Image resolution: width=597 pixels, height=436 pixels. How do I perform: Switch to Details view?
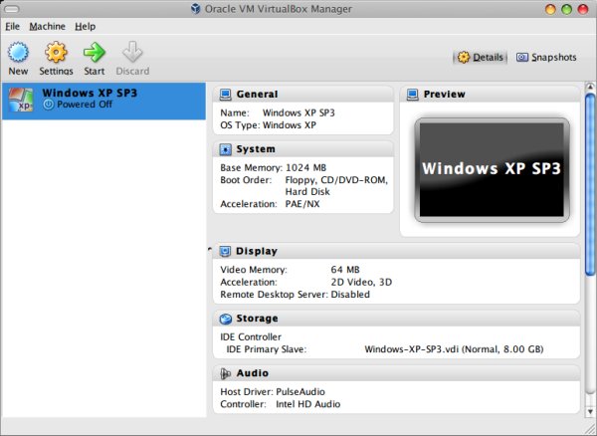[480, 58]
